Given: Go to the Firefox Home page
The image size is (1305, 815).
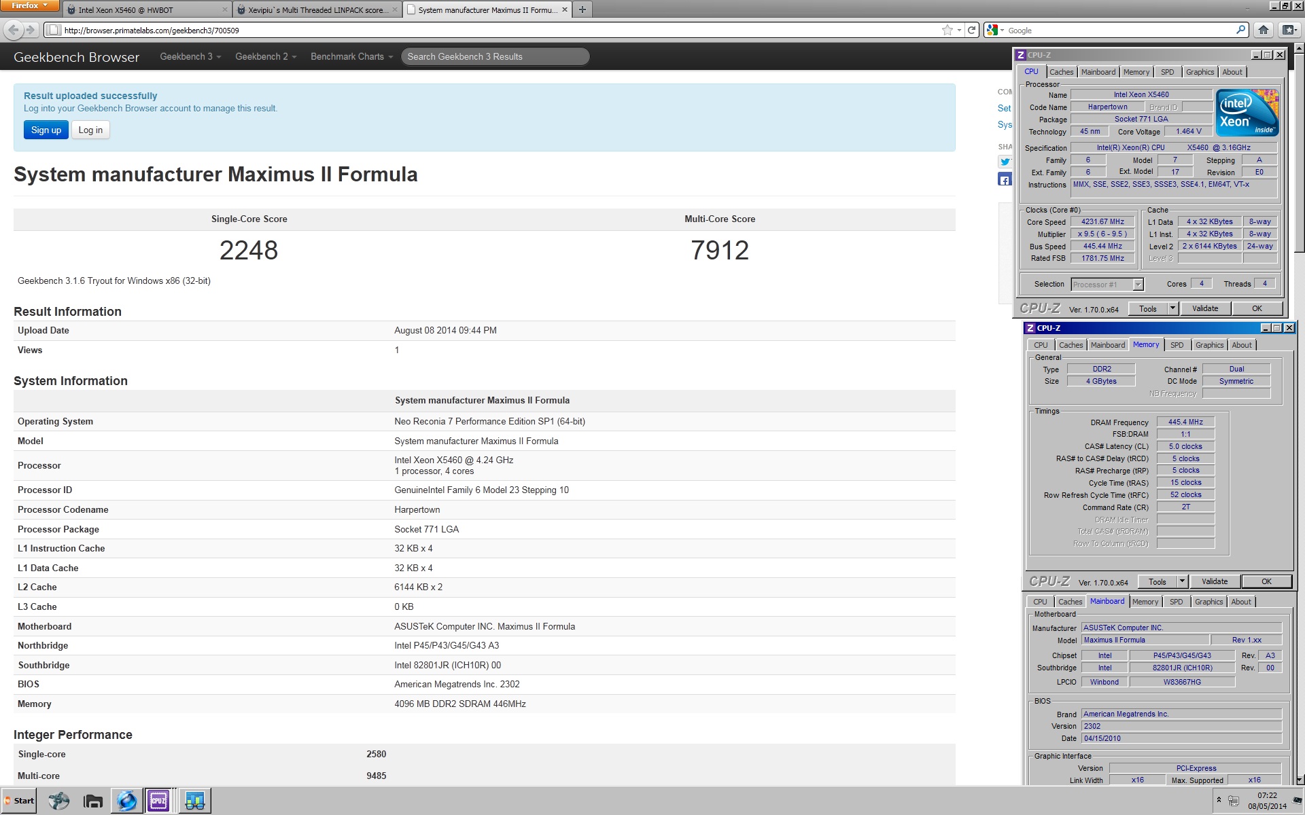Looking at the screenshot, I should click(1263, 30).
